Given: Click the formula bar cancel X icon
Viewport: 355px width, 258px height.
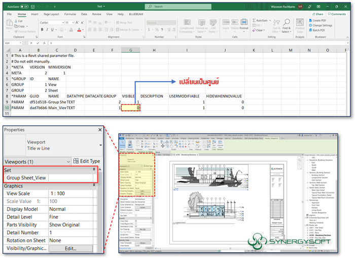Looking at the screenshot, I should pyautogui.click(x=31, y=43).
